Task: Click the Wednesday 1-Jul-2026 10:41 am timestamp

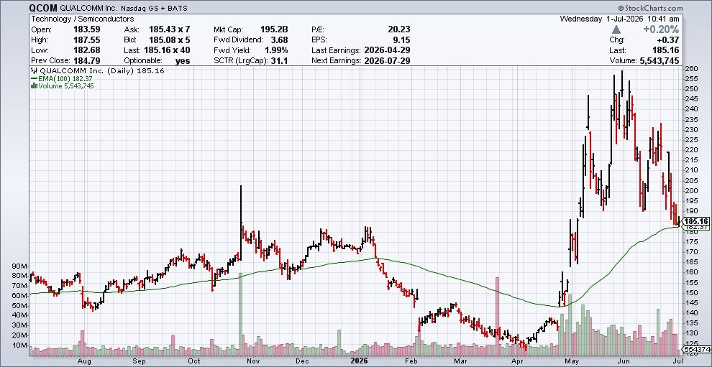Action: click(x=620, y=19)
